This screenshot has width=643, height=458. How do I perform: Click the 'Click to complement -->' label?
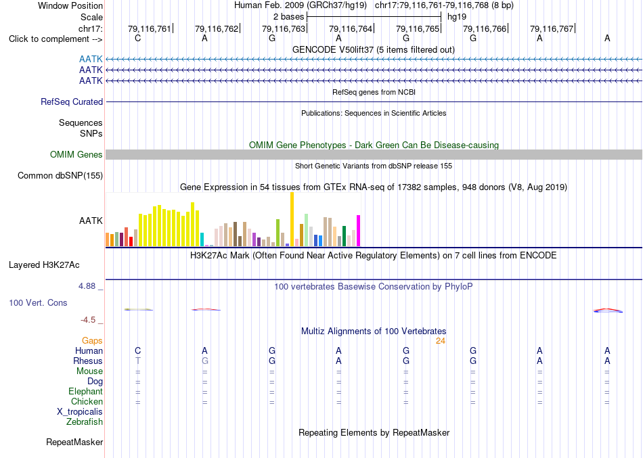(x=56, y=39)
